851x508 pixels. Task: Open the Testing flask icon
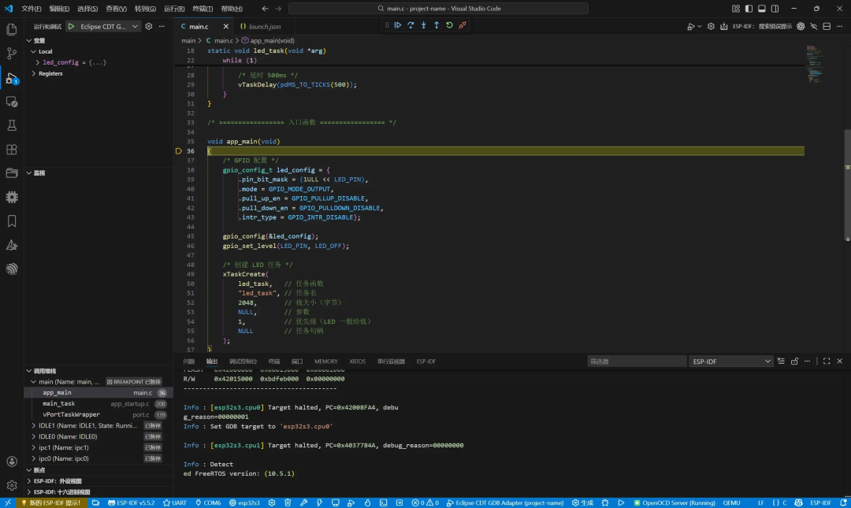click(11, 125)
